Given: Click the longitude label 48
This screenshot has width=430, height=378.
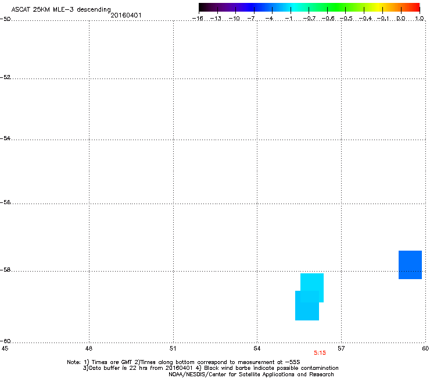Looking at the screenshot, I should tap(89, 348).
